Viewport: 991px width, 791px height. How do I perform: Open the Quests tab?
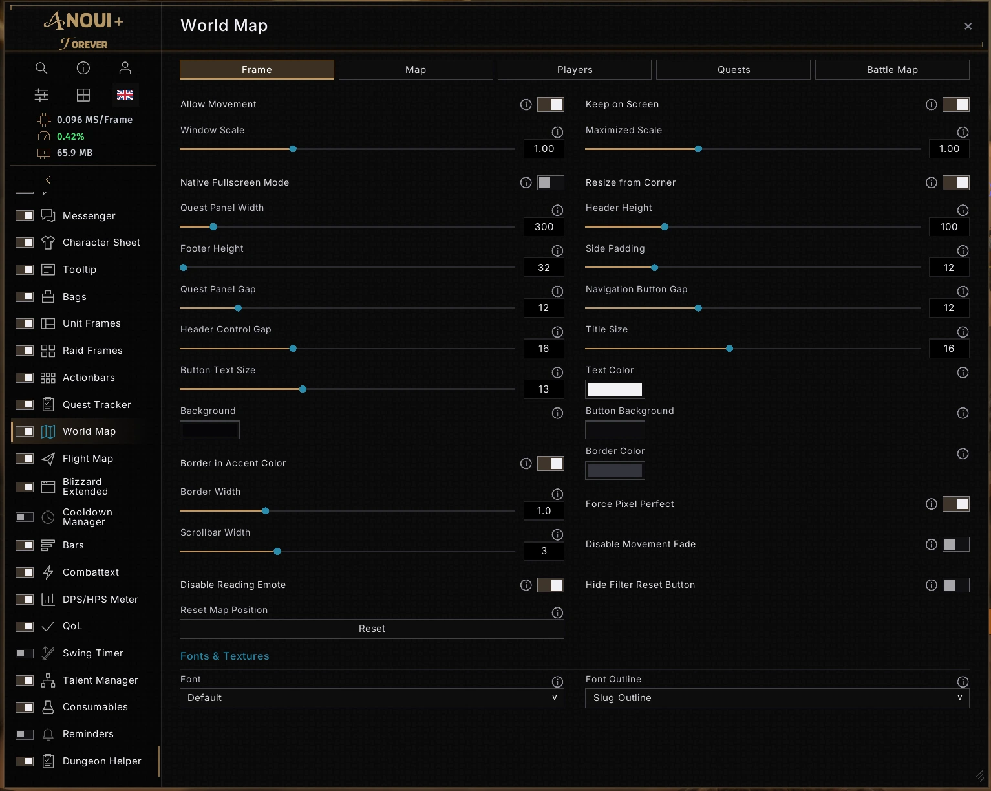tap(734, 70)
